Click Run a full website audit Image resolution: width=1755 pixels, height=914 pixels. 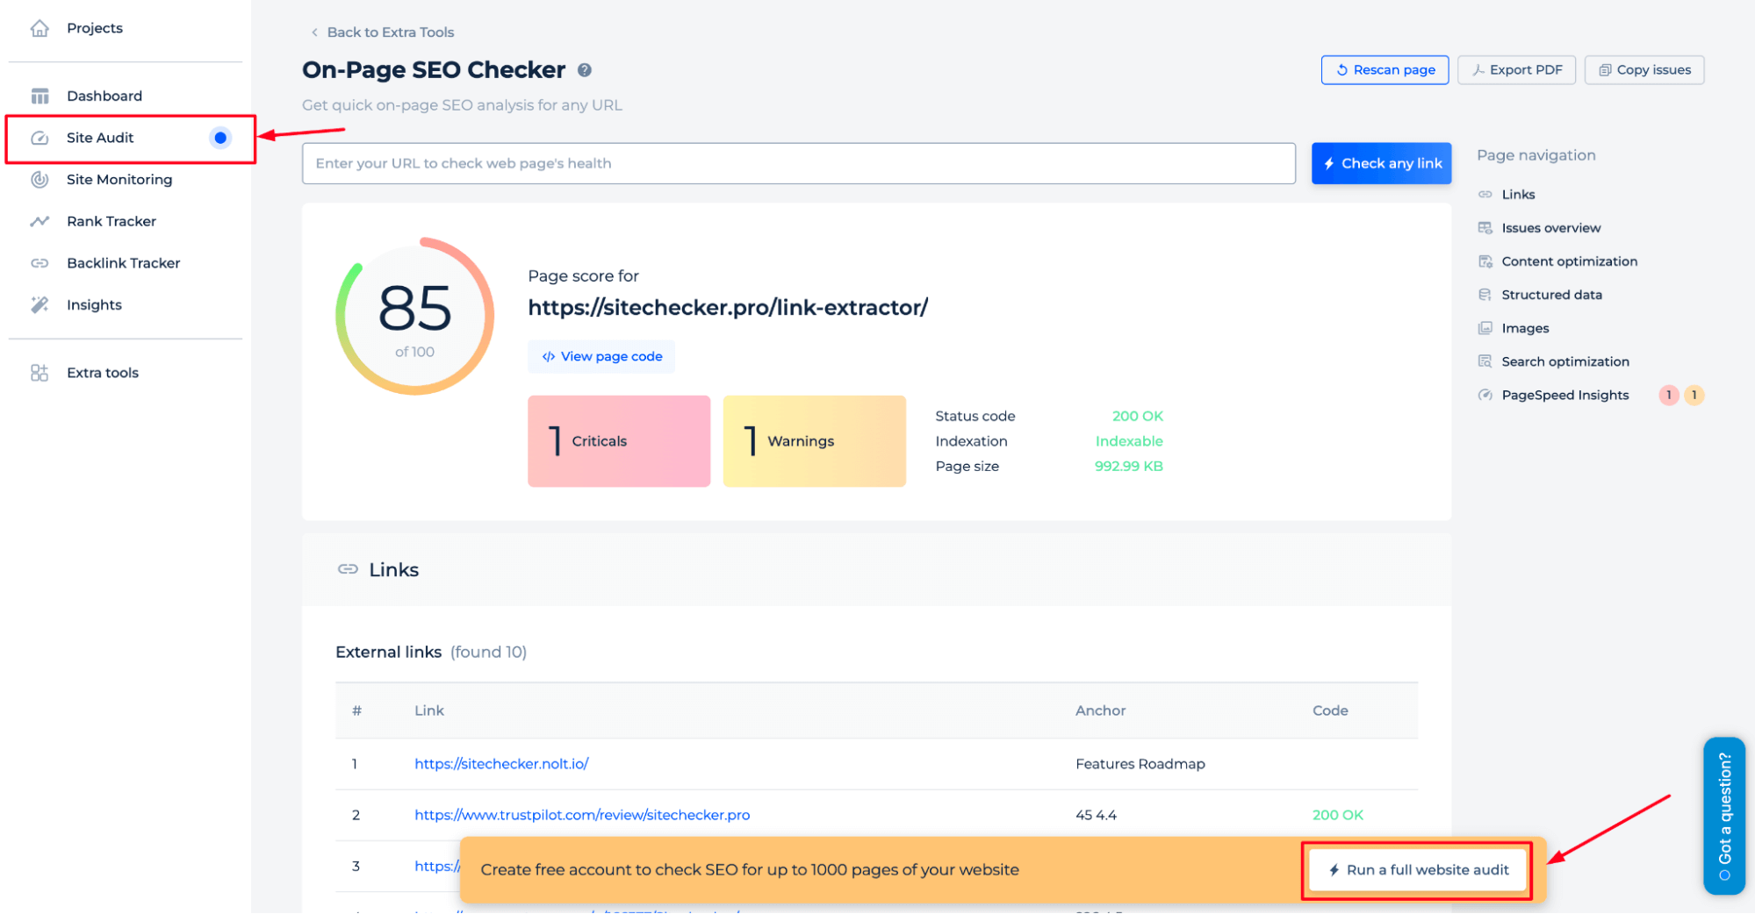(1418, 870)
